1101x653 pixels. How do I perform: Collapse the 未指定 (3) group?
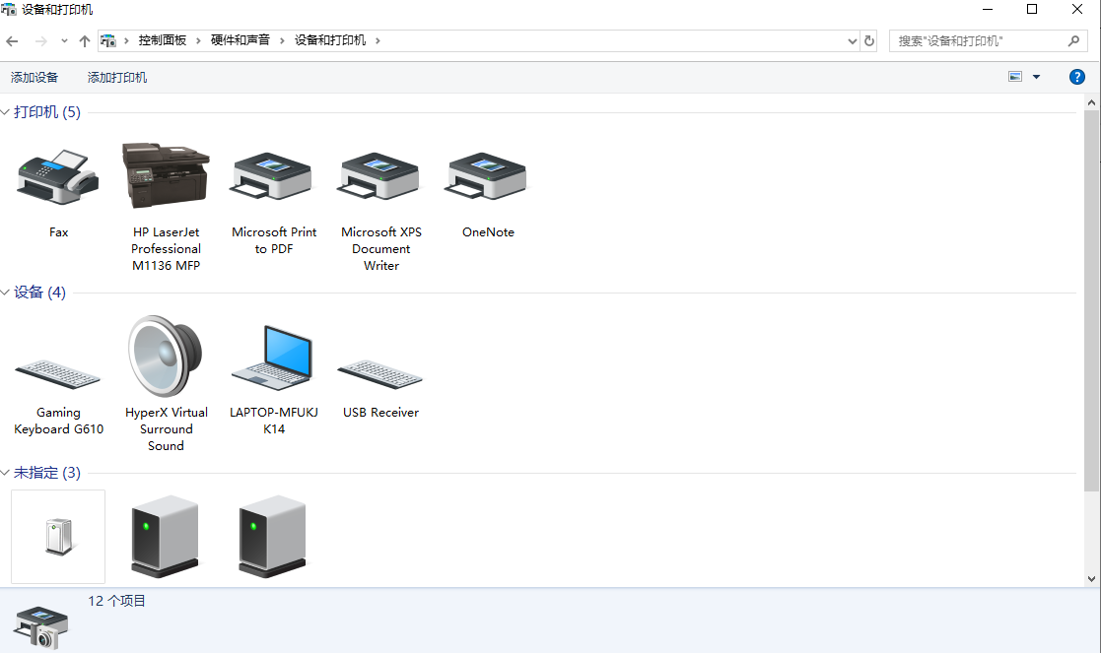(6, 473)
